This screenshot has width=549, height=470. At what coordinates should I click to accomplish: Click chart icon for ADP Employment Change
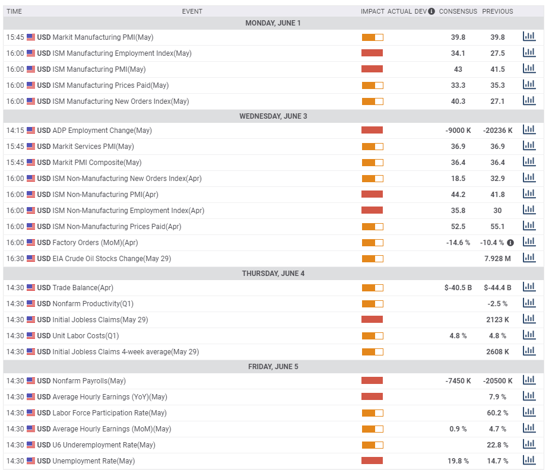pyautogui.click(x=529, y=130)
